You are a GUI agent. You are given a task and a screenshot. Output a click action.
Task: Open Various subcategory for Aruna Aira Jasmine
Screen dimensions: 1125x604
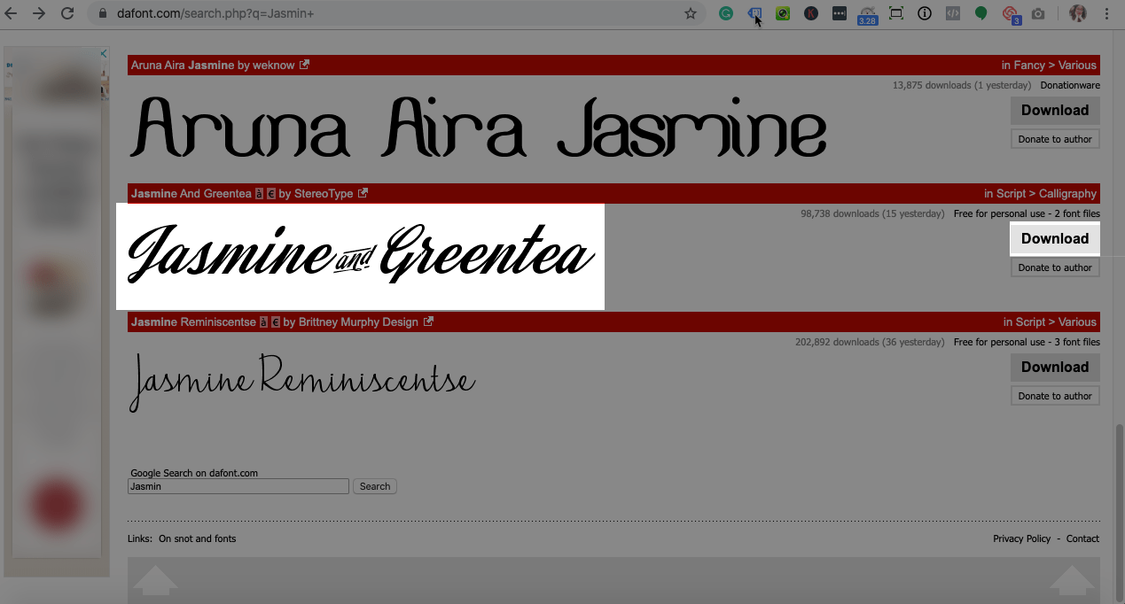click(1077, 65)
